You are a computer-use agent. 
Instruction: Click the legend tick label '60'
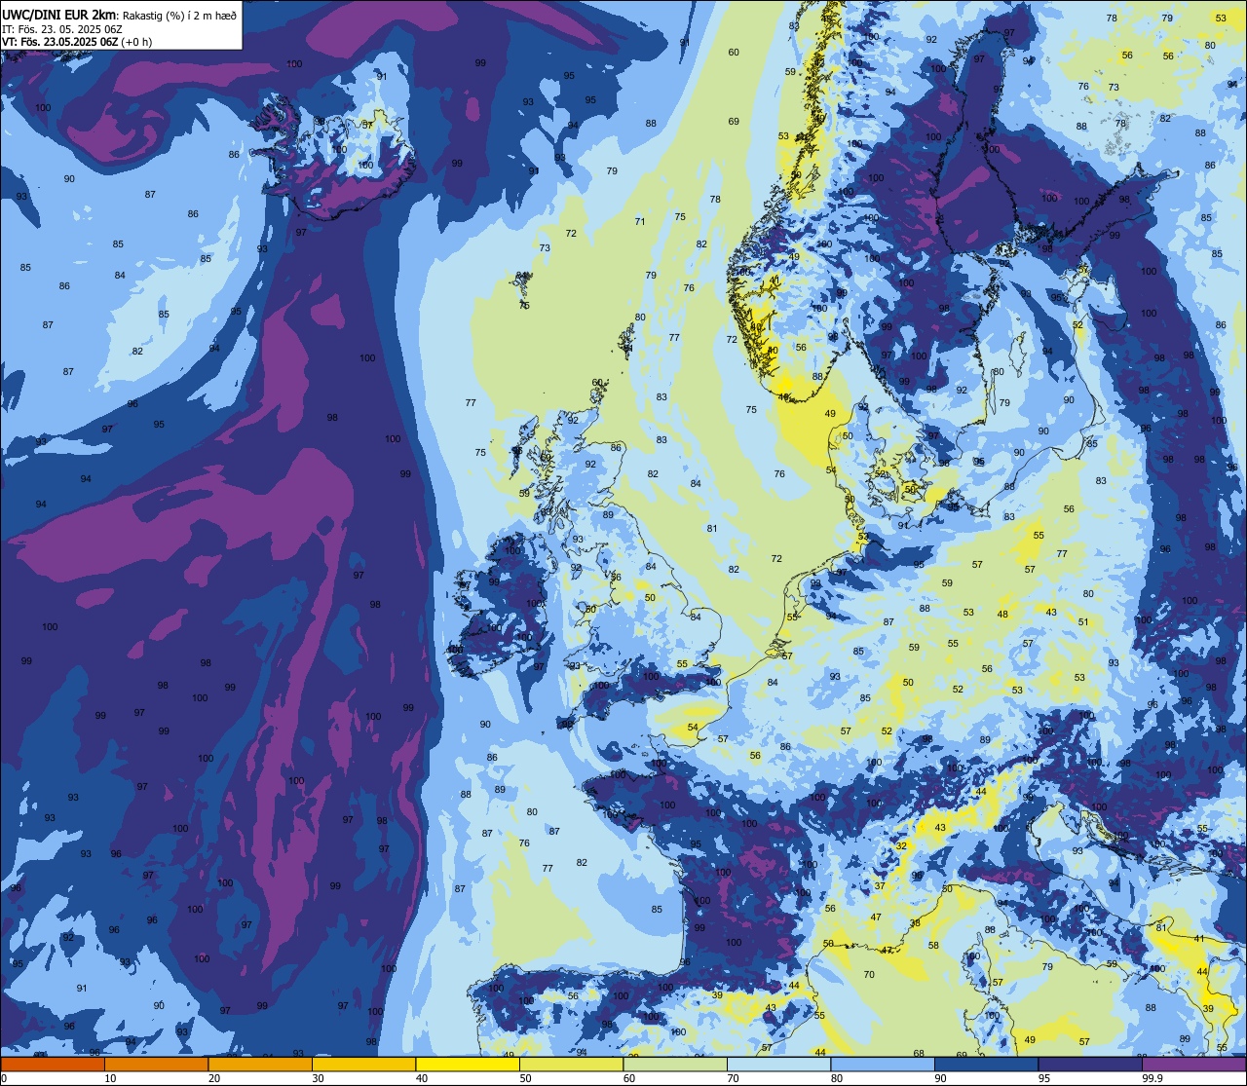tap(629, 1078)
